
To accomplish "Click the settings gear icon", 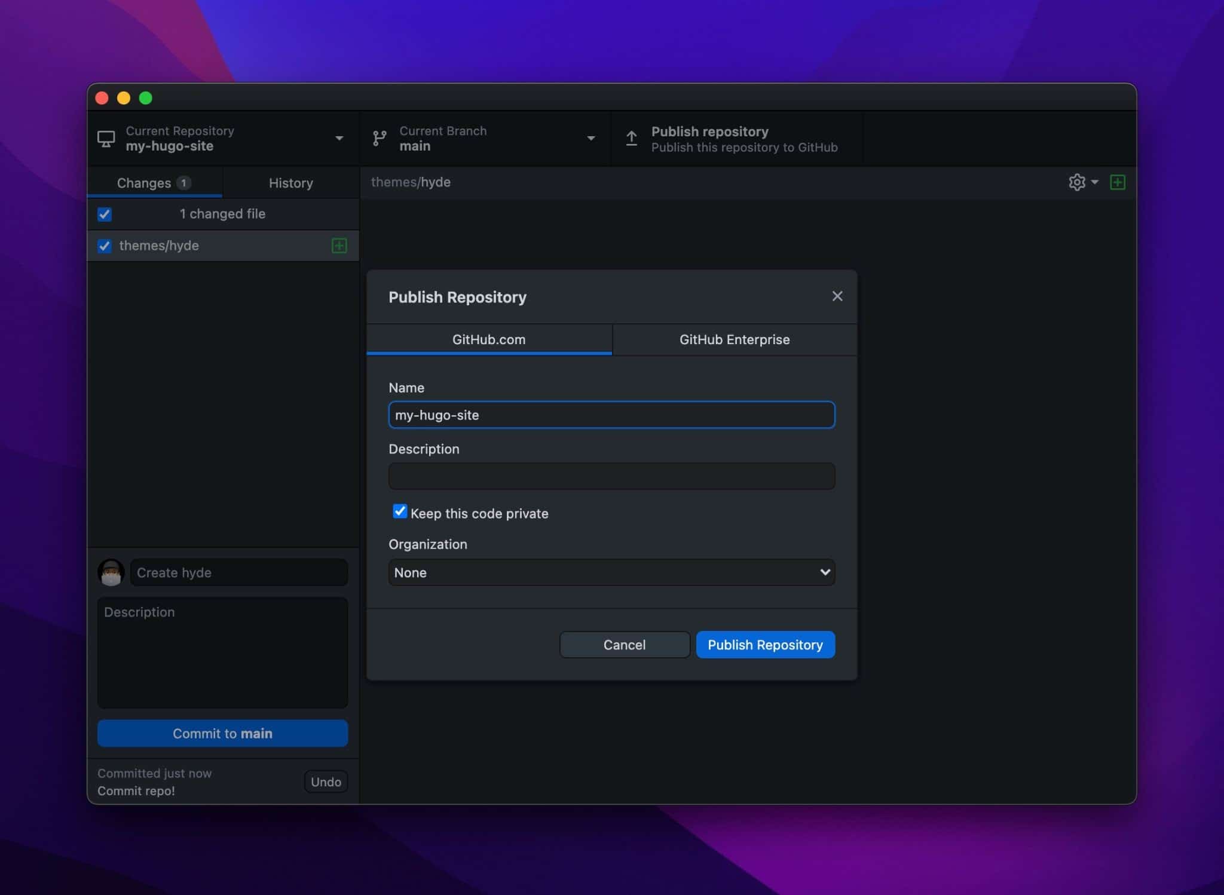I will click(x=1077, y=182).
